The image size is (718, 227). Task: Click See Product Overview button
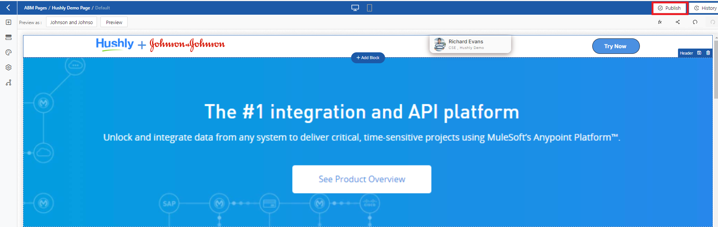[362, 179]
